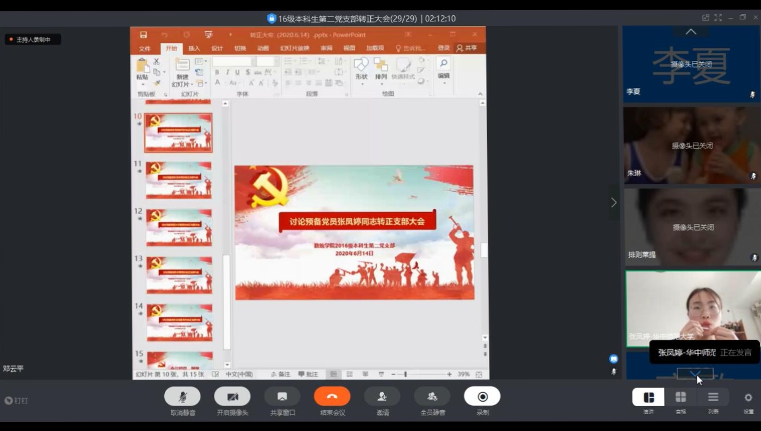Click the Save icon in PowerPoint title bar

[x=143, y=35]
